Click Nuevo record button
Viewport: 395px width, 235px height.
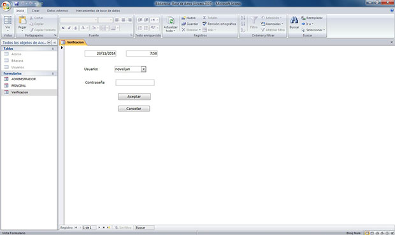(189, 18)
